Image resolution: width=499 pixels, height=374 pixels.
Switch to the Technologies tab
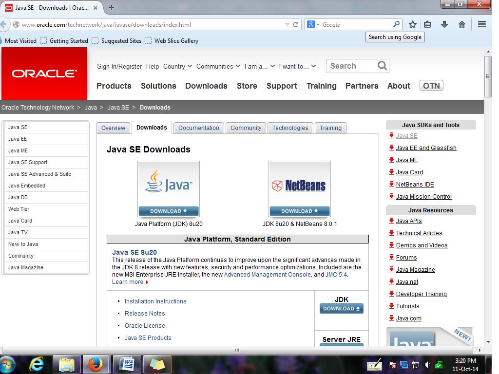[x=290, y=128]
